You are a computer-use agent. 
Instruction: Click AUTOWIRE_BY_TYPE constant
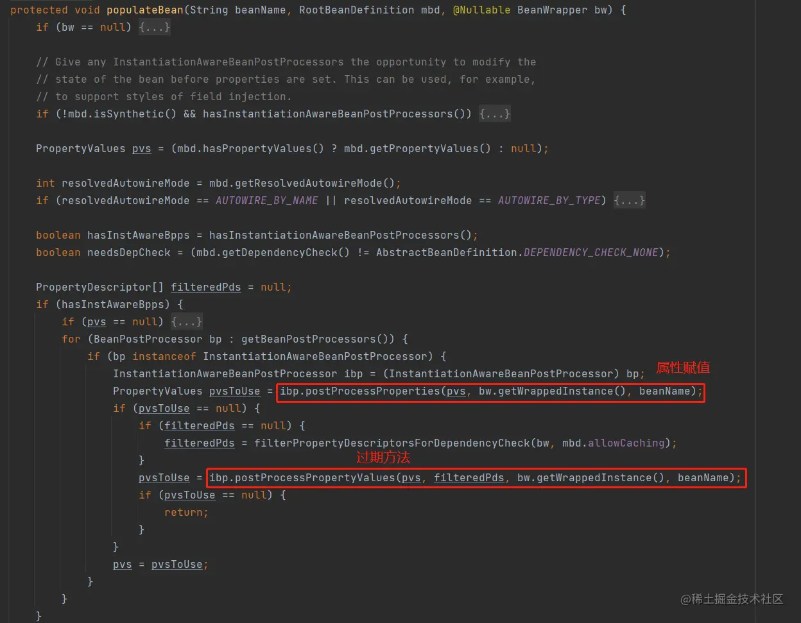[x=549, y=201]
